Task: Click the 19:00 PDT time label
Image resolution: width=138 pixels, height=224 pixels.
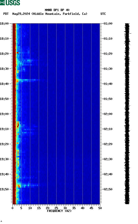Action: coord(4,114)
